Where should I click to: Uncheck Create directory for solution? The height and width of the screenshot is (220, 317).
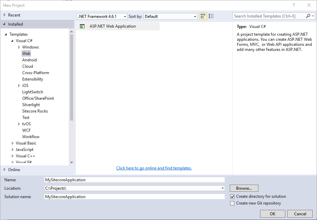tap(232, 196)
